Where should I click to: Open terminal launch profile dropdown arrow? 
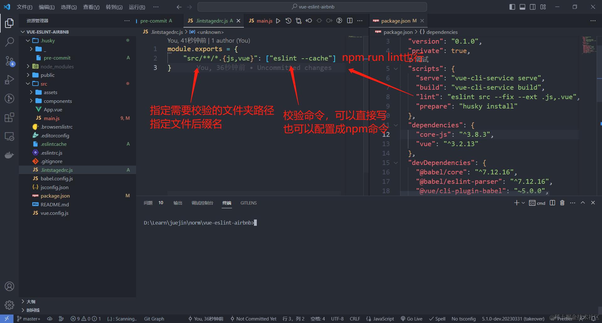523,203
